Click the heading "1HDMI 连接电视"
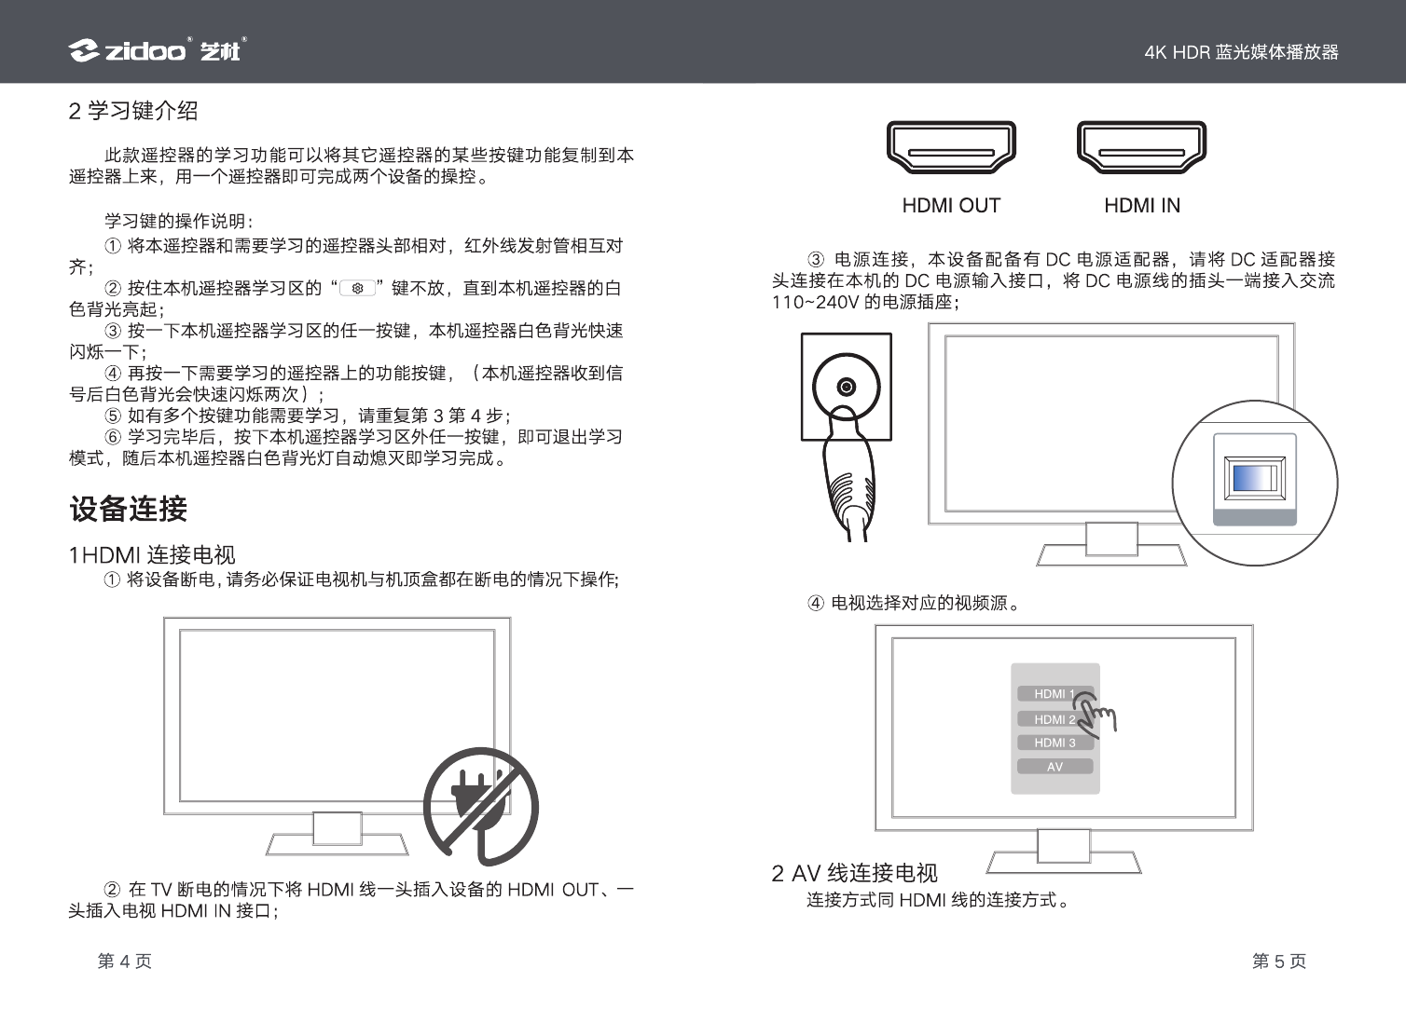1406x1009 pixels. (152, 555)
